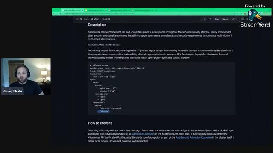Click the "name: allowed-repos" code line
The width and height of the screenshot is (273, 153).
pos(104,76)
